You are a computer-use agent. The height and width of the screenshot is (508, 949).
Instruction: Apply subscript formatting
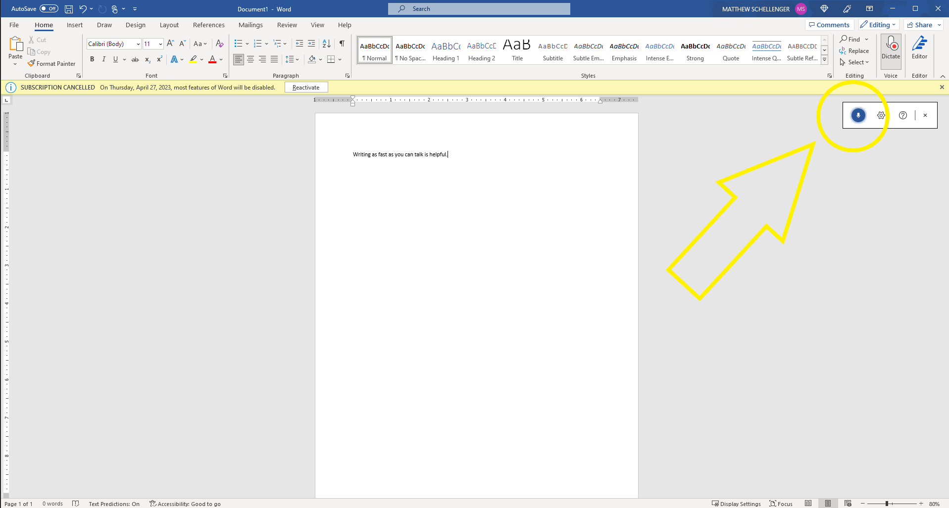[x=148, y=59]
